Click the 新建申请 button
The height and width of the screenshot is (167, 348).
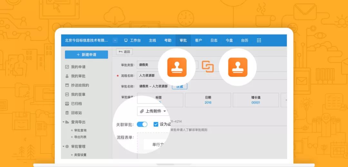86,55
